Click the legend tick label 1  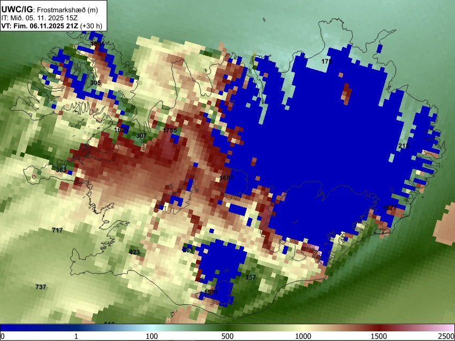pos(76,336)
